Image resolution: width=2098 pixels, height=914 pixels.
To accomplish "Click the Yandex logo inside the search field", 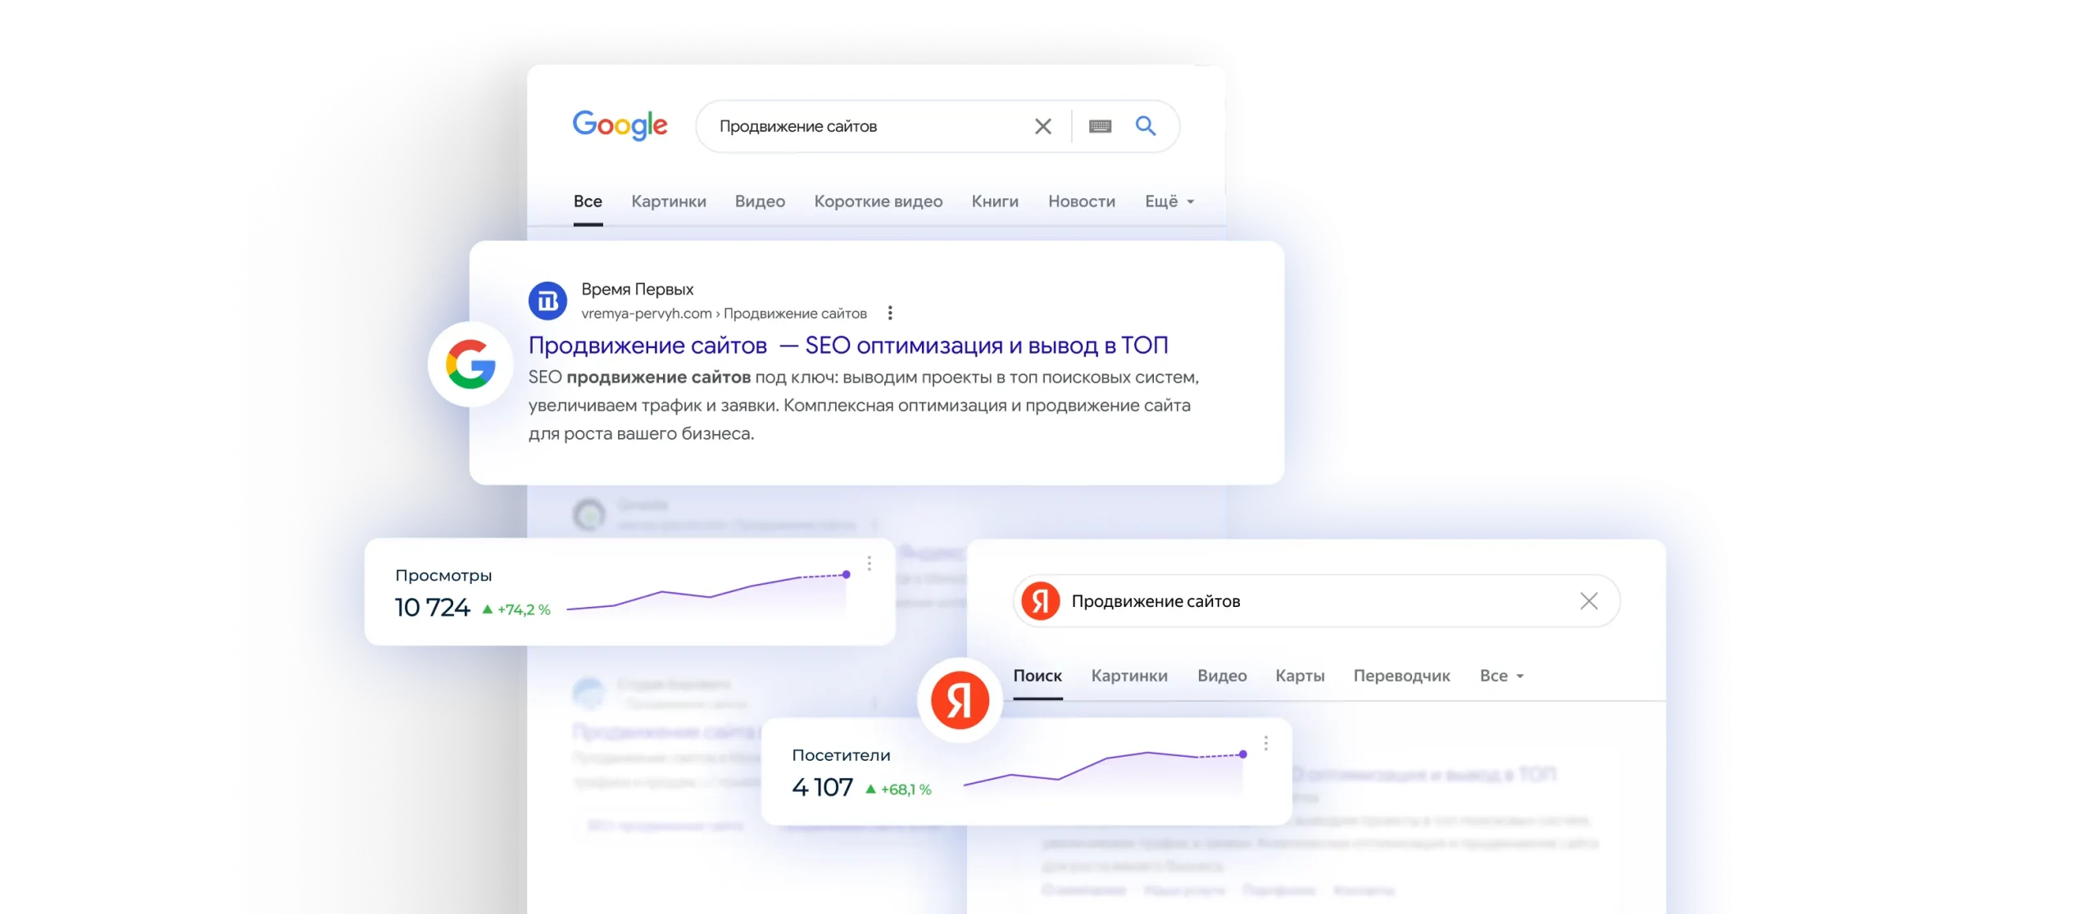I will pyautogui.click(x=1042, y=600).
